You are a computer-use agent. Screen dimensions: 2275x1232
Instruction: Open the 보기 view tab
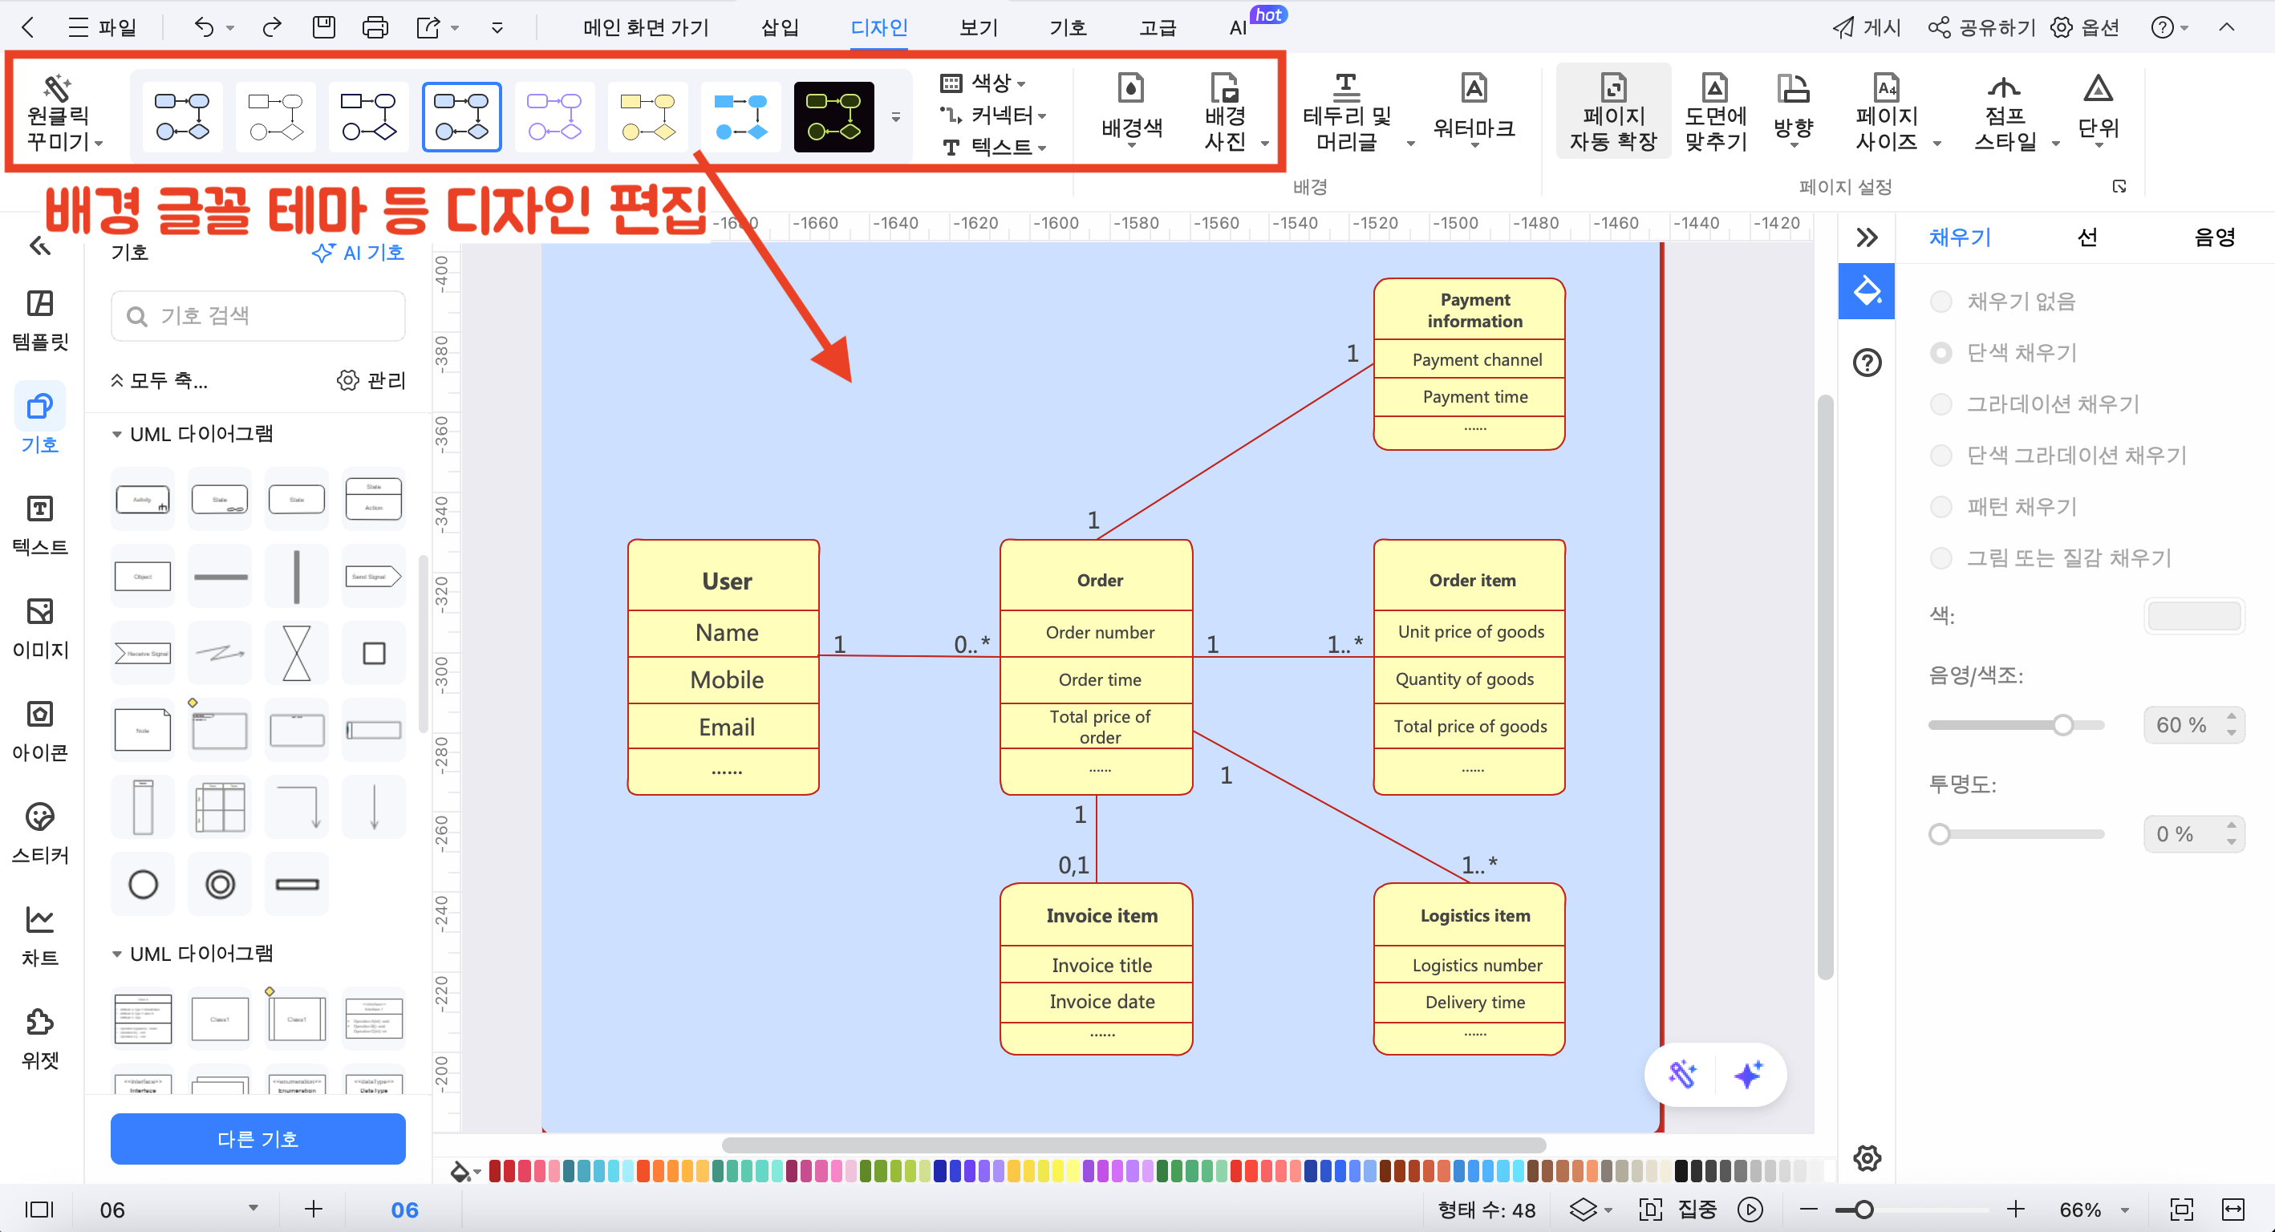[979, 27]
